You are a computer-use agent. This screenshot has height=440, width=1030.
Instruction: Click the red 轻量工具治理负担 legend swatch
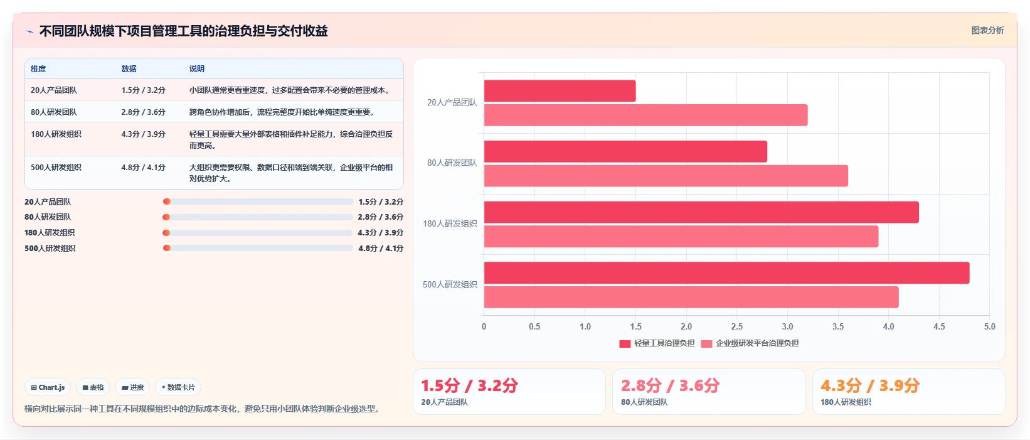click(x=625, y=343)
